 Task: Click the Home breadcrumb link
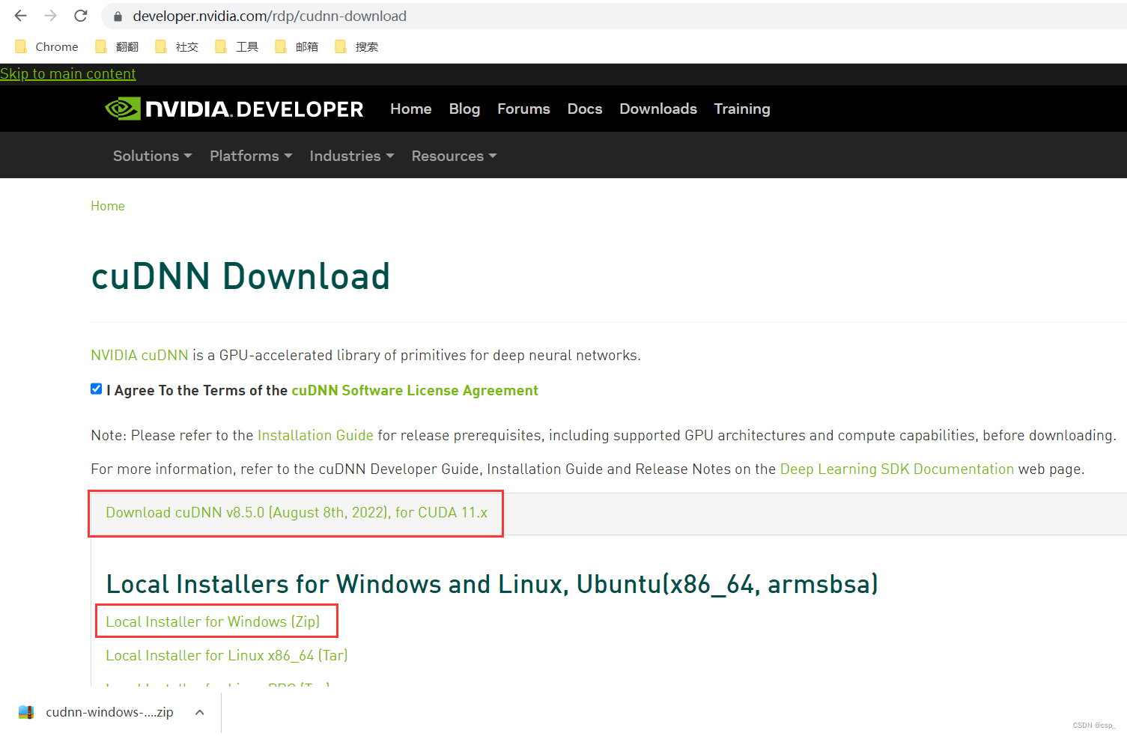pos(108,206)
